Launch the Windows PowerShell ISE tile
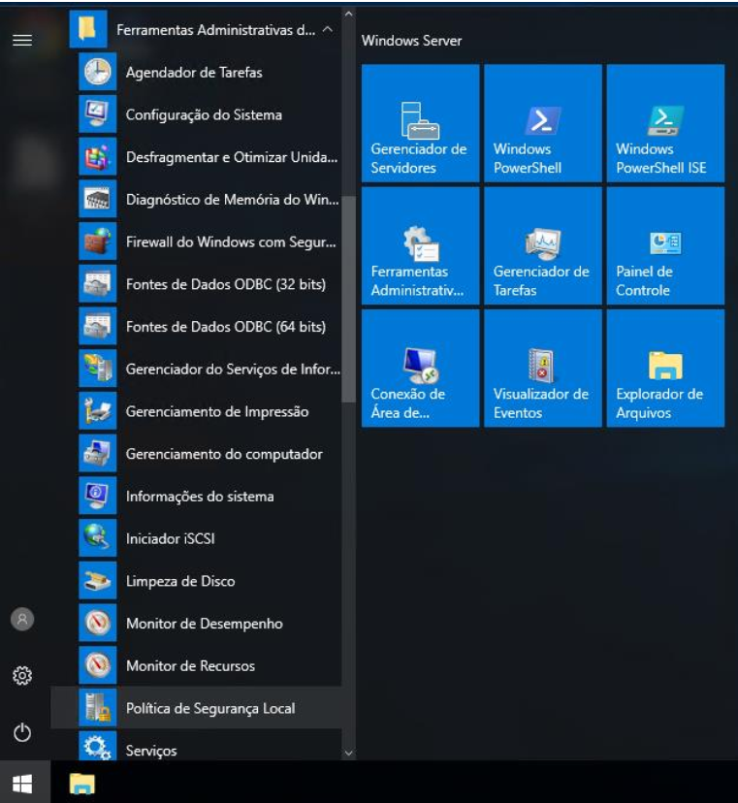738x803 pixels. pos(666,123)
